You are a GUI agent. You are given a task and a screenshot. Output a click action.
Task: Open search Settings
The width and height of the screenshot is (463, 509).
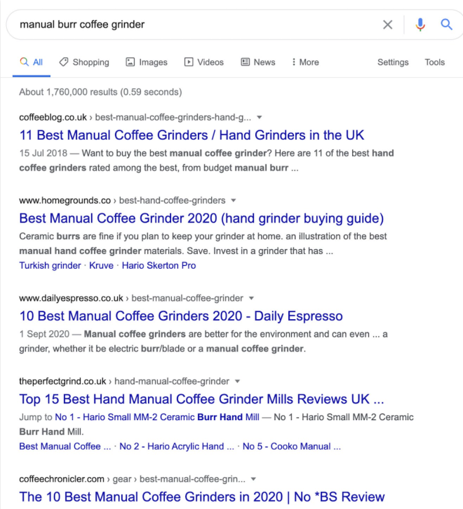(393, 62)
